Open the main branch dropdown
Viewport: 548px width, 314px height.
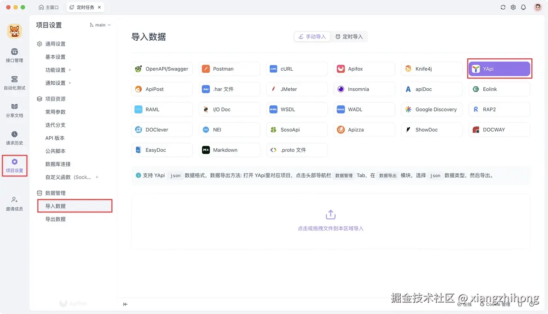tap(100, 25)
